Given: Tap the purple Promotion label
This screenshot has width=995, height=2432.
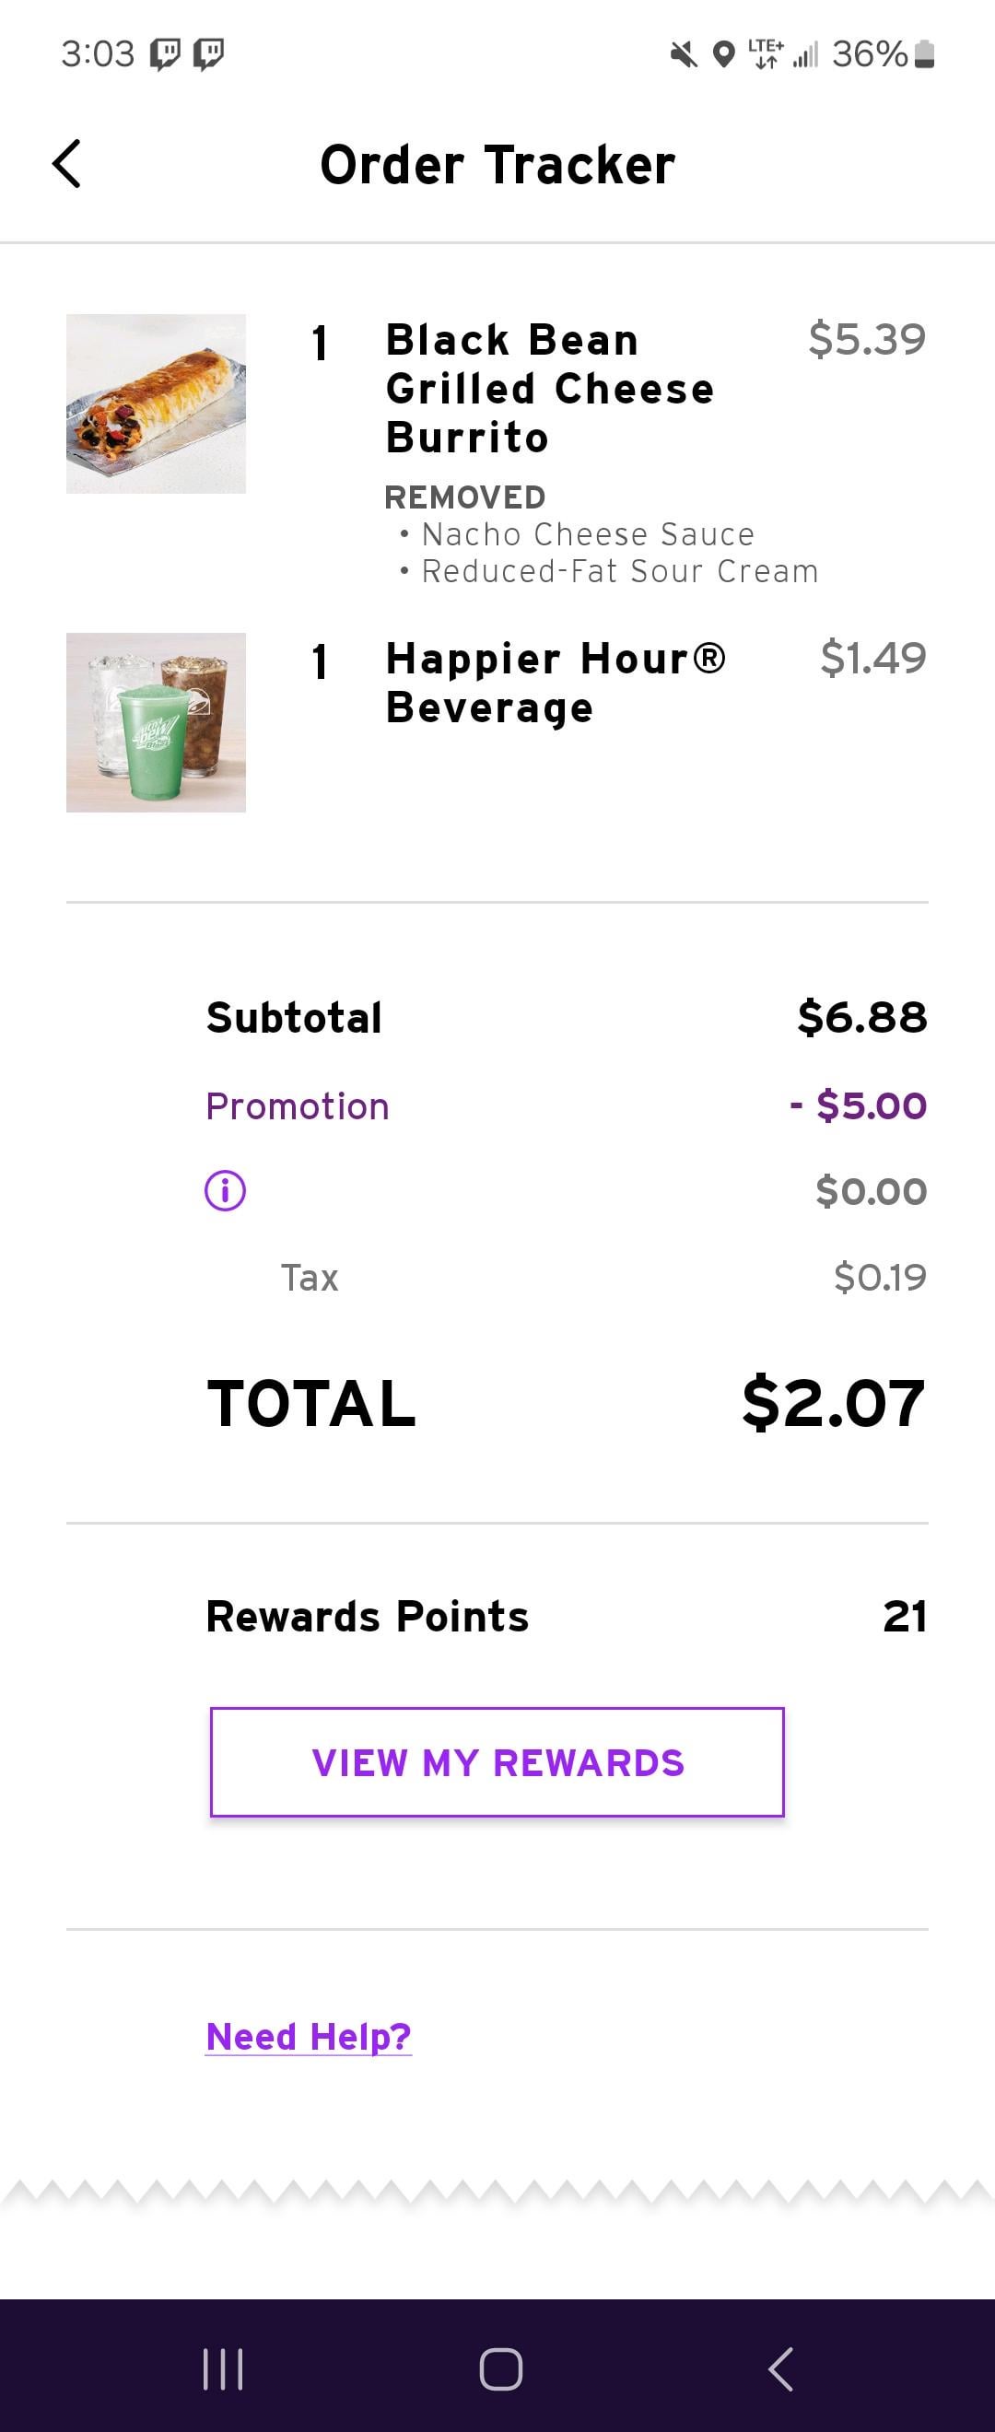Looking at the screenshot, I should click(298, 1105).
